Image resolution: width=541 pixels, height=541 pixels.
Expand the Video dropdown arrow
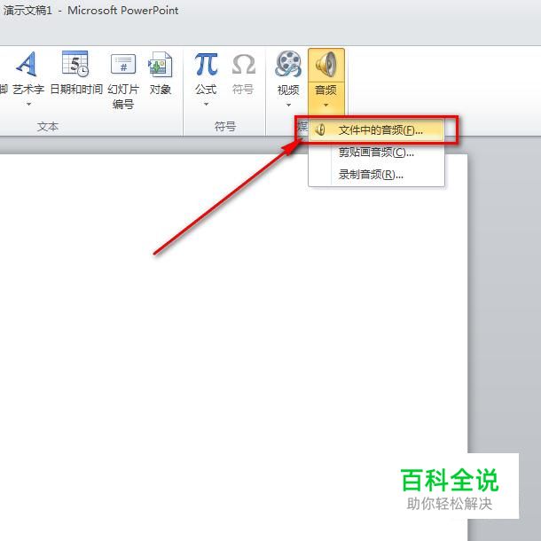288,105
